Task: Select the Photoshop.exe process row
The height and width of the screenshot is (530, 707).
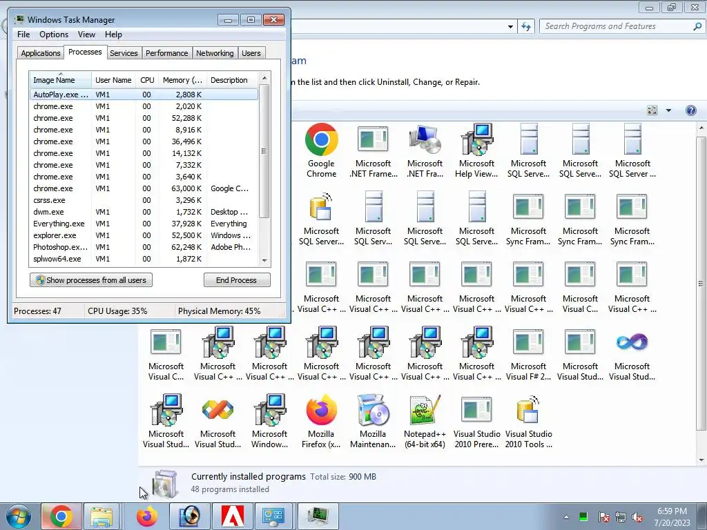Action: (144, 247)
